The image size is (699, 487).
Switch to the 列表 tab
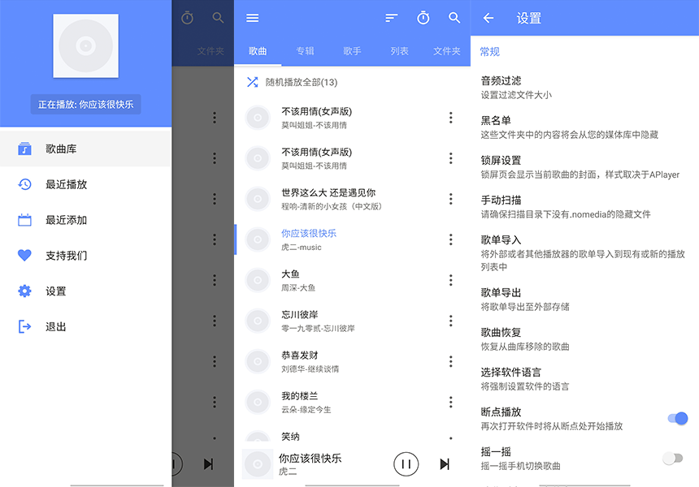(399, 51)
